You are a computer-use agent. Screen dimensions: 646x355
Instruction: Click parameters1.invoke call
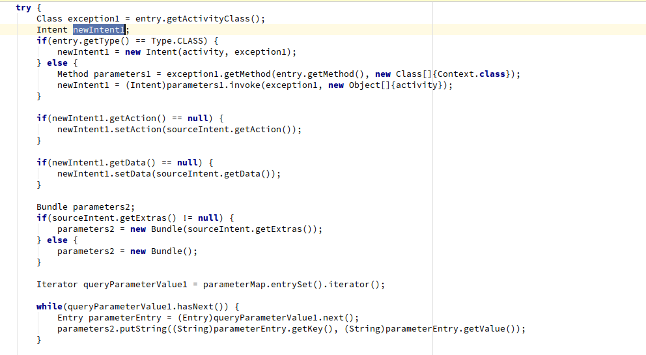[214, 85]
